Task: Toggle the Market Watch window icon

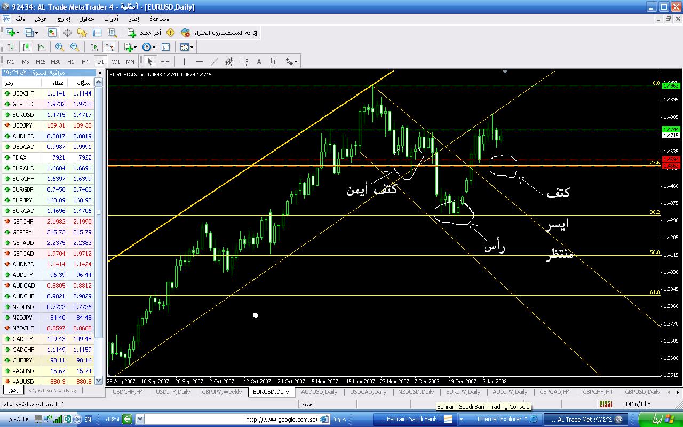Action: (x=52, y=33)
